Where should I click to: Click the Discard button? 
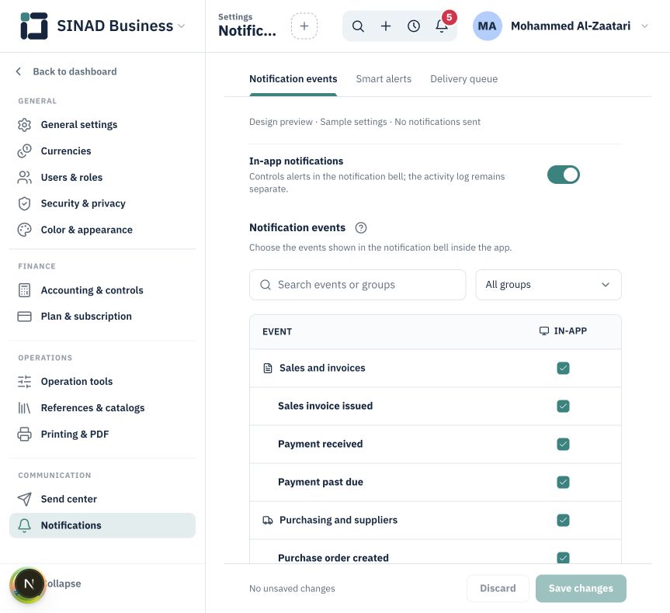point(498,589)
